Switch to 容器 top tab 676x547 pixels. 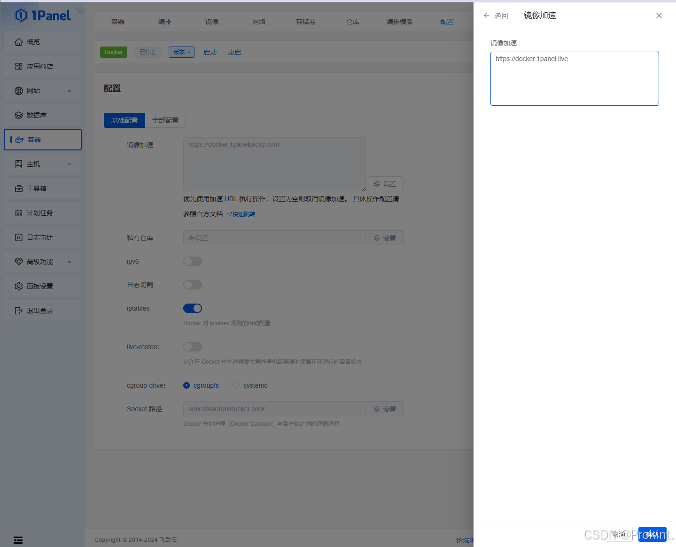pyautogui.click(x=118, y=22)
